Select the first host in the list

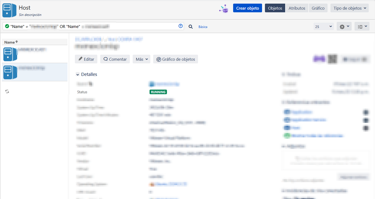point(35,54)
